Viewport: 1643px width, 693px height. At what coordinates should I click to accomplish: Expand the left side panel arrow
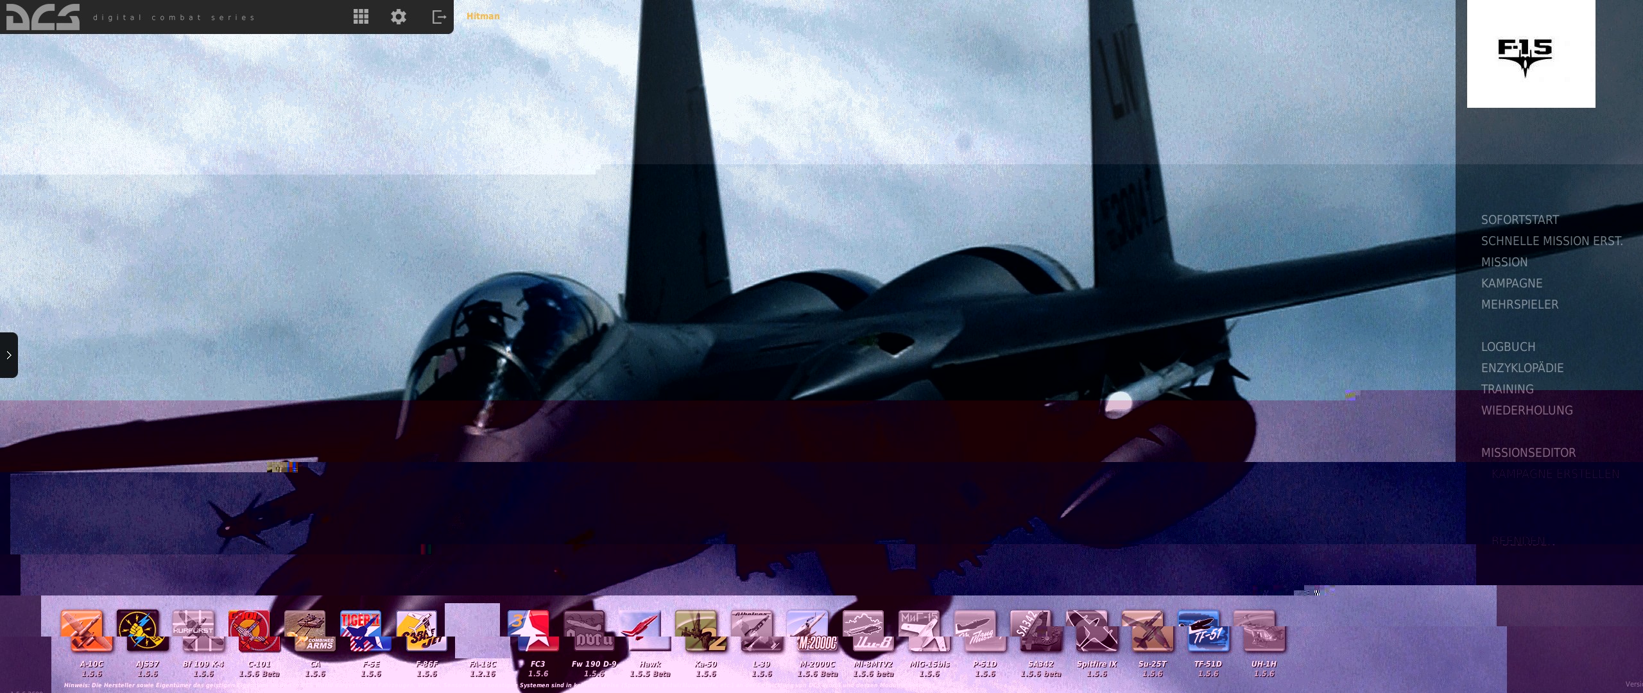point(8,355)
